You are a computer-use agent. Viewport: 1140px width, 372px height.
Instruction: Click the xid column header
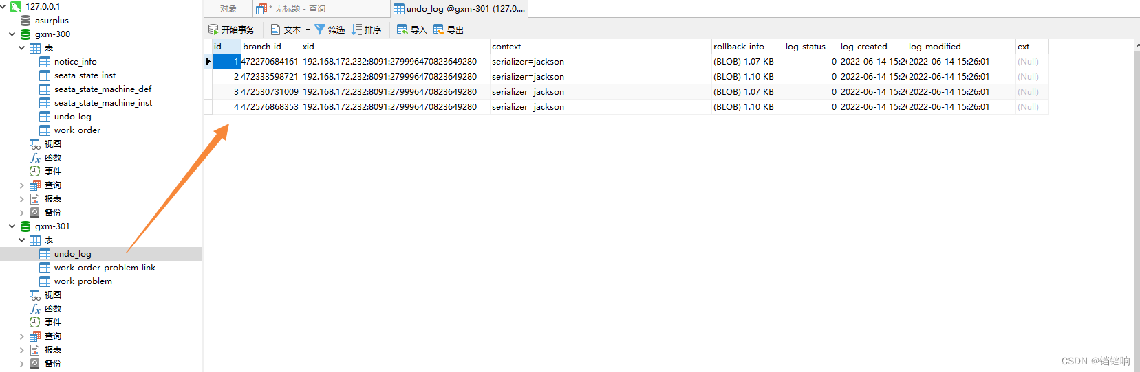(x=396, y=47)
